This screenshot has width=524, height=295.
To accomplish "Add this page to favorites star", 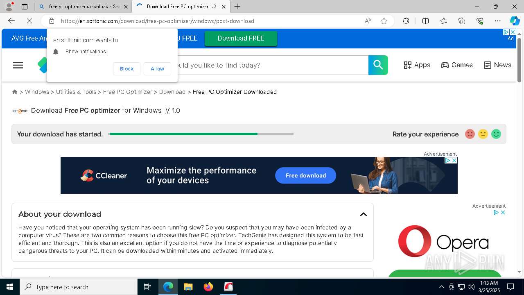I will point(384,21).
